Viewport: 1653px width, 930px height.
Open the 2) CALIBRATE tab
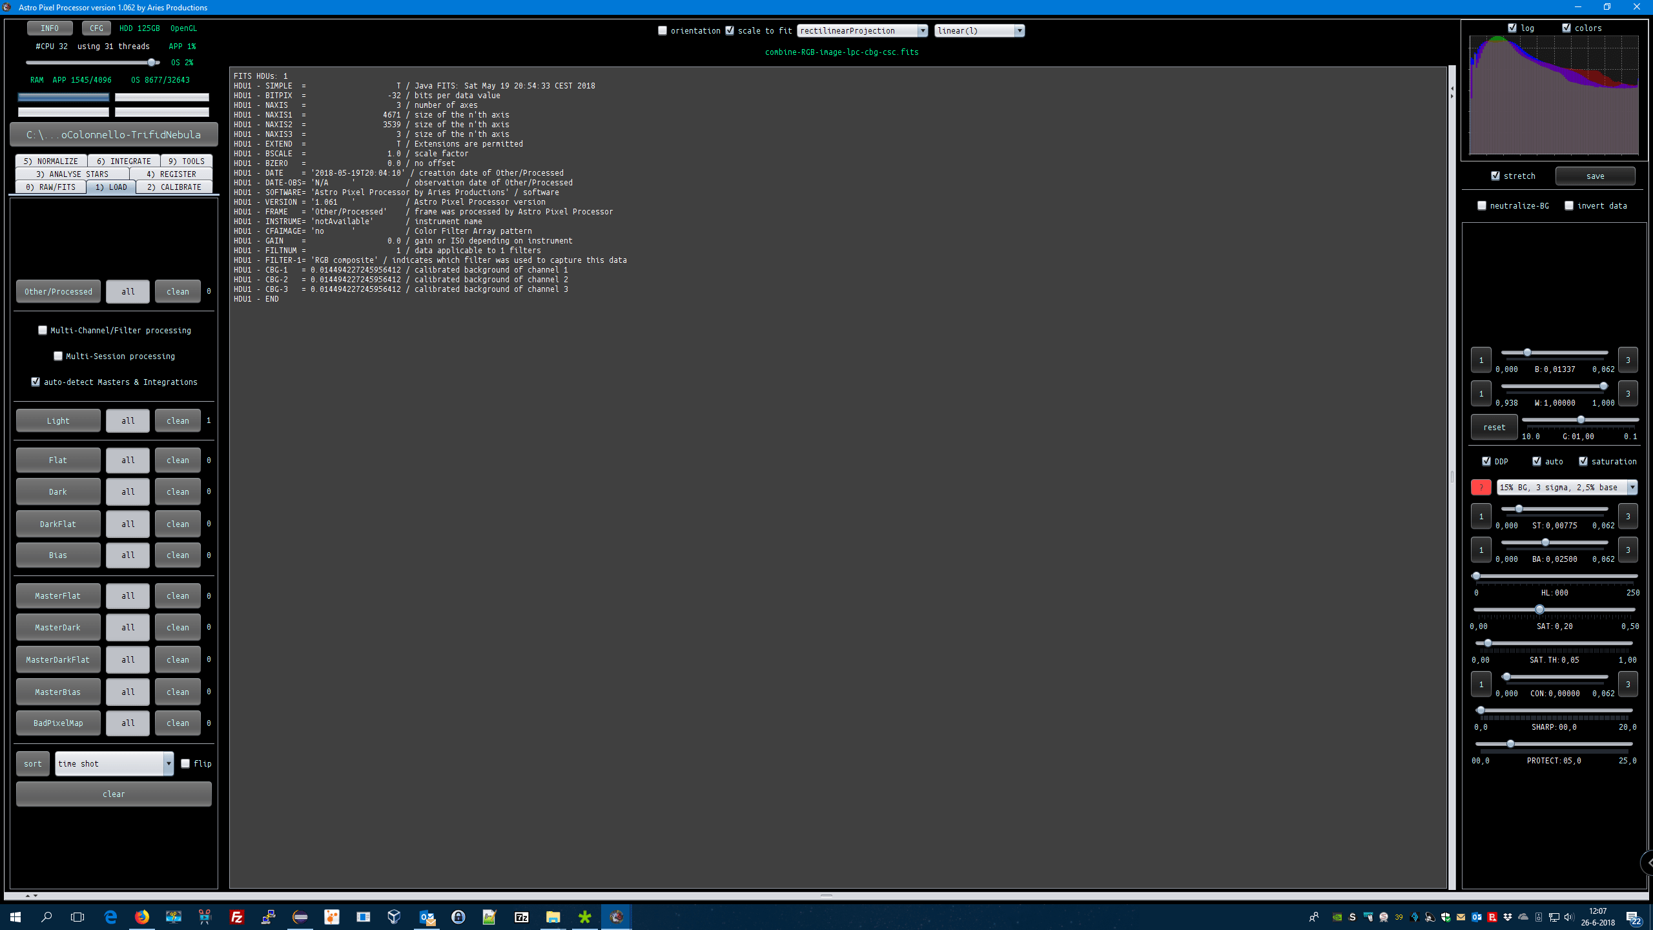coord(174,187)
